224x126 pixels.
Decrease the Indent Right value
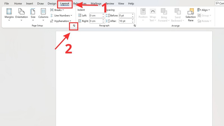(103, 22)
